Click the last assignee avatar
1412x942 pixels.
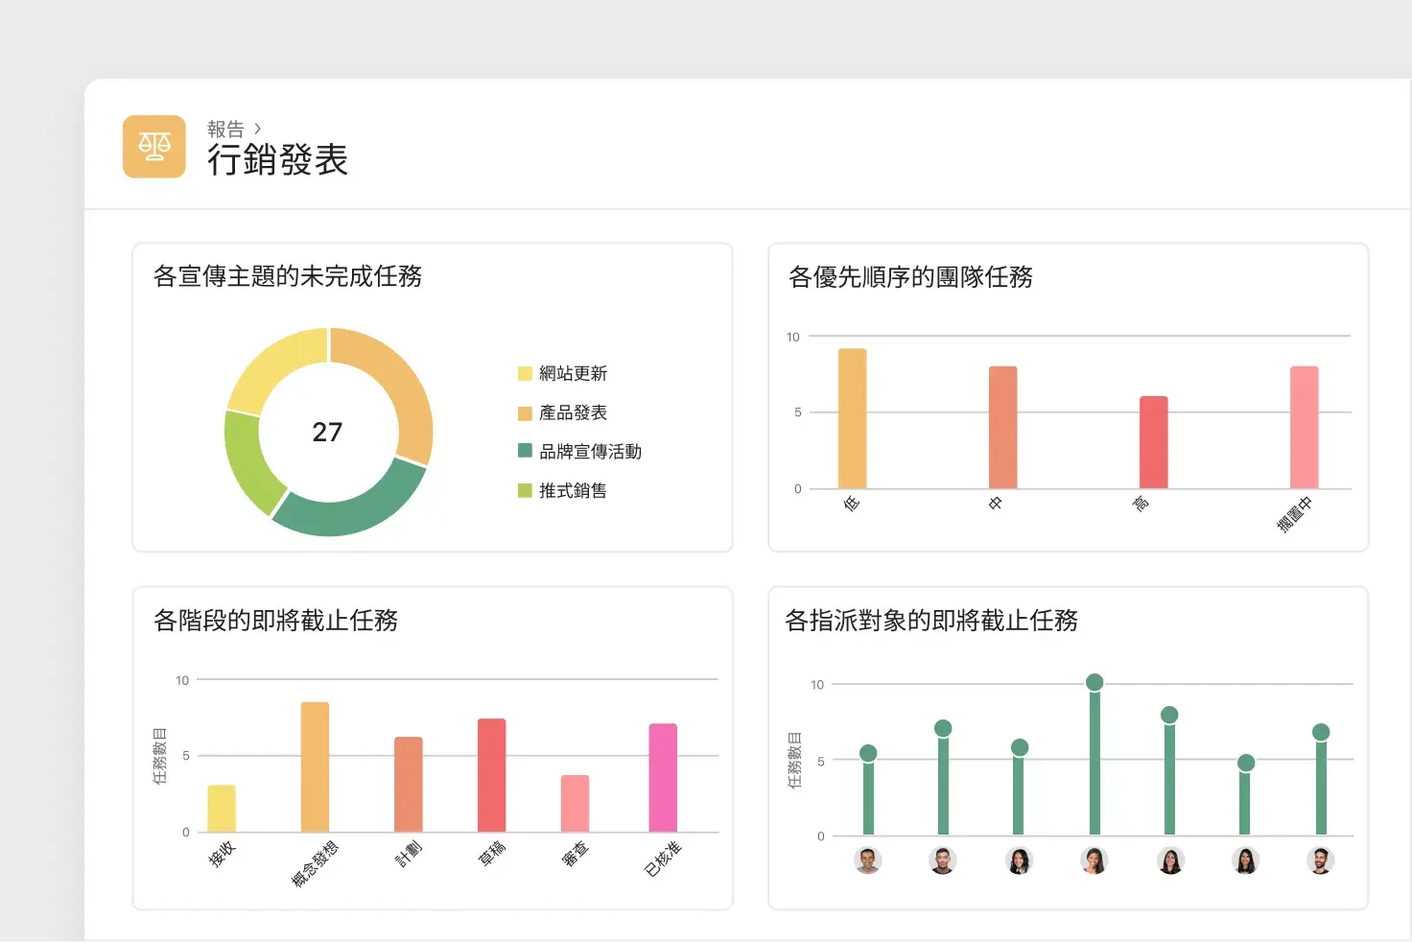1320,861
